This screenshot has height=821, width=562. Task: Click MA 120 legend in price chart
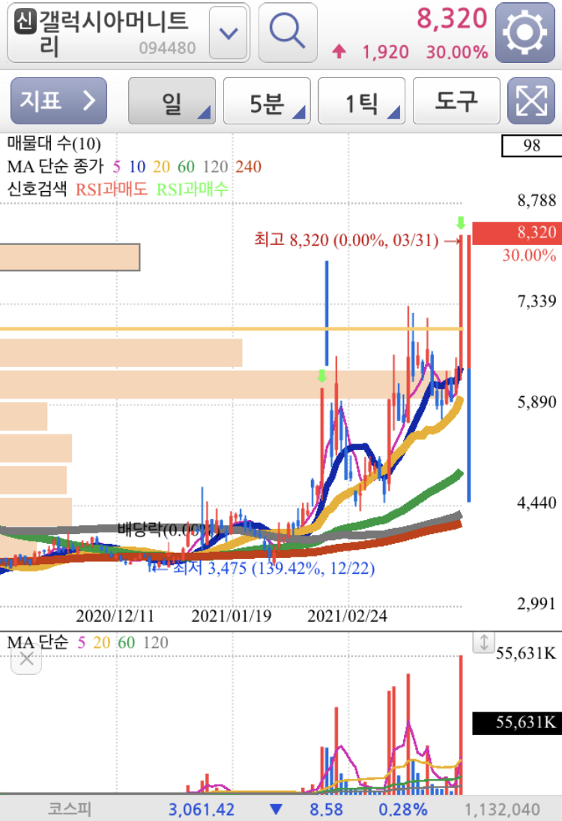tap(215, 166)
